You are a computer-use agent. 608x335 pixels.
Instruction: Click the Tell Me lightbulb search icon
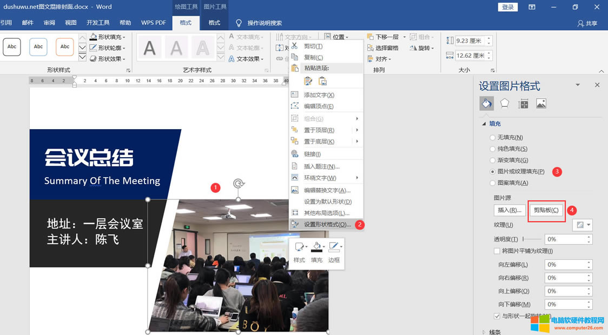coord(239,23)
